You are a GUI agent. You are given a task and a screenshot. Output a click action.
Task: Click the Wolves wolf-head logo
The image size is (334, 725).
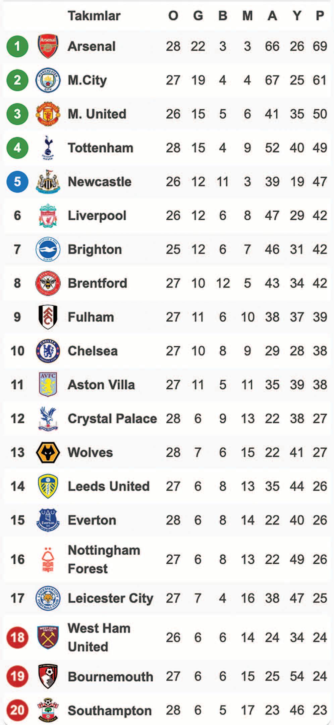(x=48, y=452)
